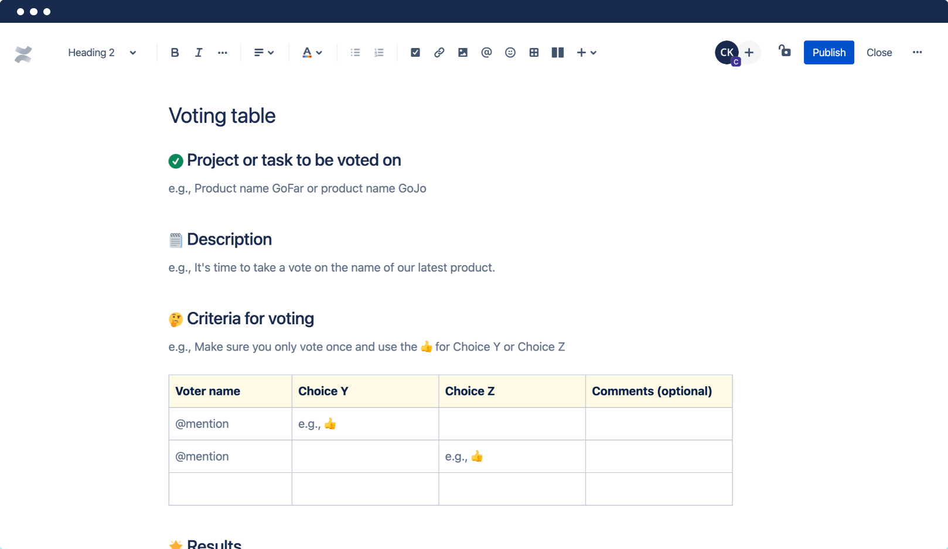Mention a teammate with the @ icon

[x=486, y=52]
